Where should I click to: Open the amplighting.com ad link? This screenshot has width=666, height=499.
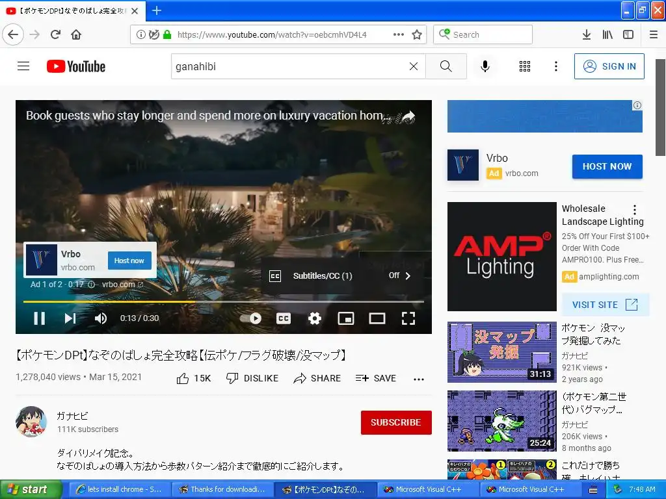(609, 277)
